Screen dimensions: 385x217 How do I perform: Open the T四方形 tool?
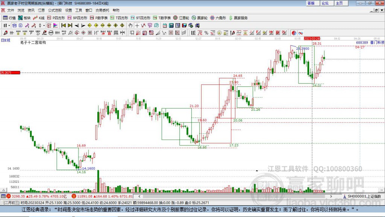(x=119, y=18)
